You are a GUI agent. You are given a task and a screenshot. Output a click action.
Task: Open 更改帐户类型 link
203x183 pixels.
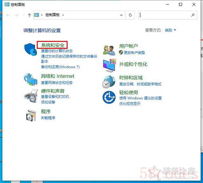tap(134, 52)
